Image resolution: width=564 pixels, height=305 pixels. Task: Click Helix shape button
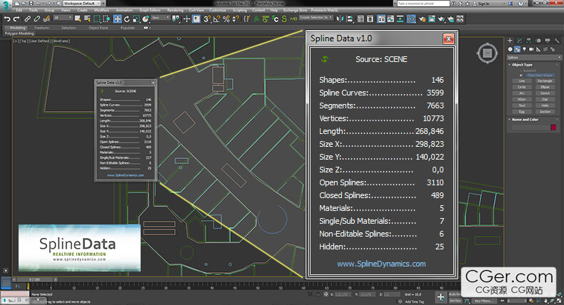click(x=545, y=105)
